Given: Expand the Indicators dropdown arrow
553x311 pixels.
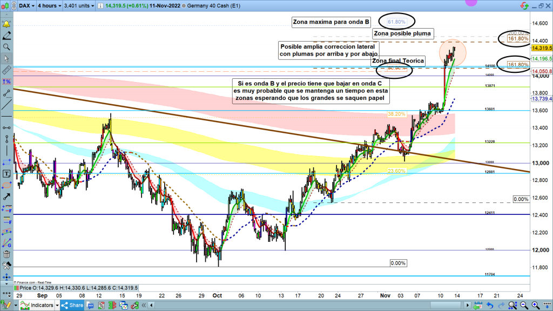Looking at the screenshot, I should (57, 305).
